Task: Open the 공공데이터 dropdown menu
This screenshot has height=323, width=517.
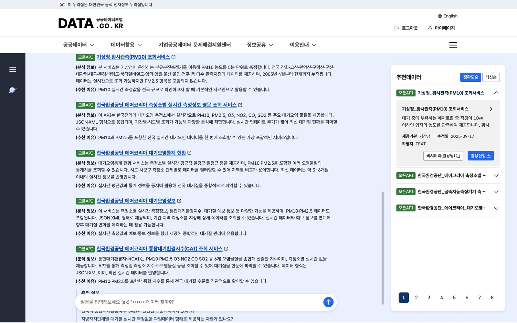Action: click(79, 45)
